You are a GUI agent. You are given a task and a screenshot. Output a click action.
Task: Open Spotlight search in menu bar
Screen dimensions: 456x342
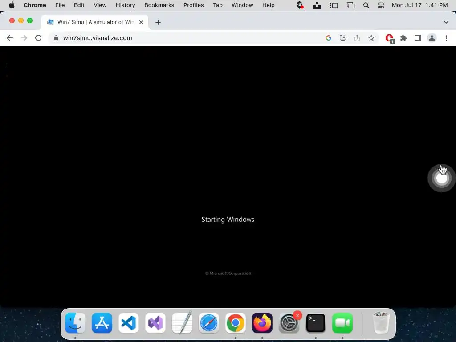(x=366, y=5)
